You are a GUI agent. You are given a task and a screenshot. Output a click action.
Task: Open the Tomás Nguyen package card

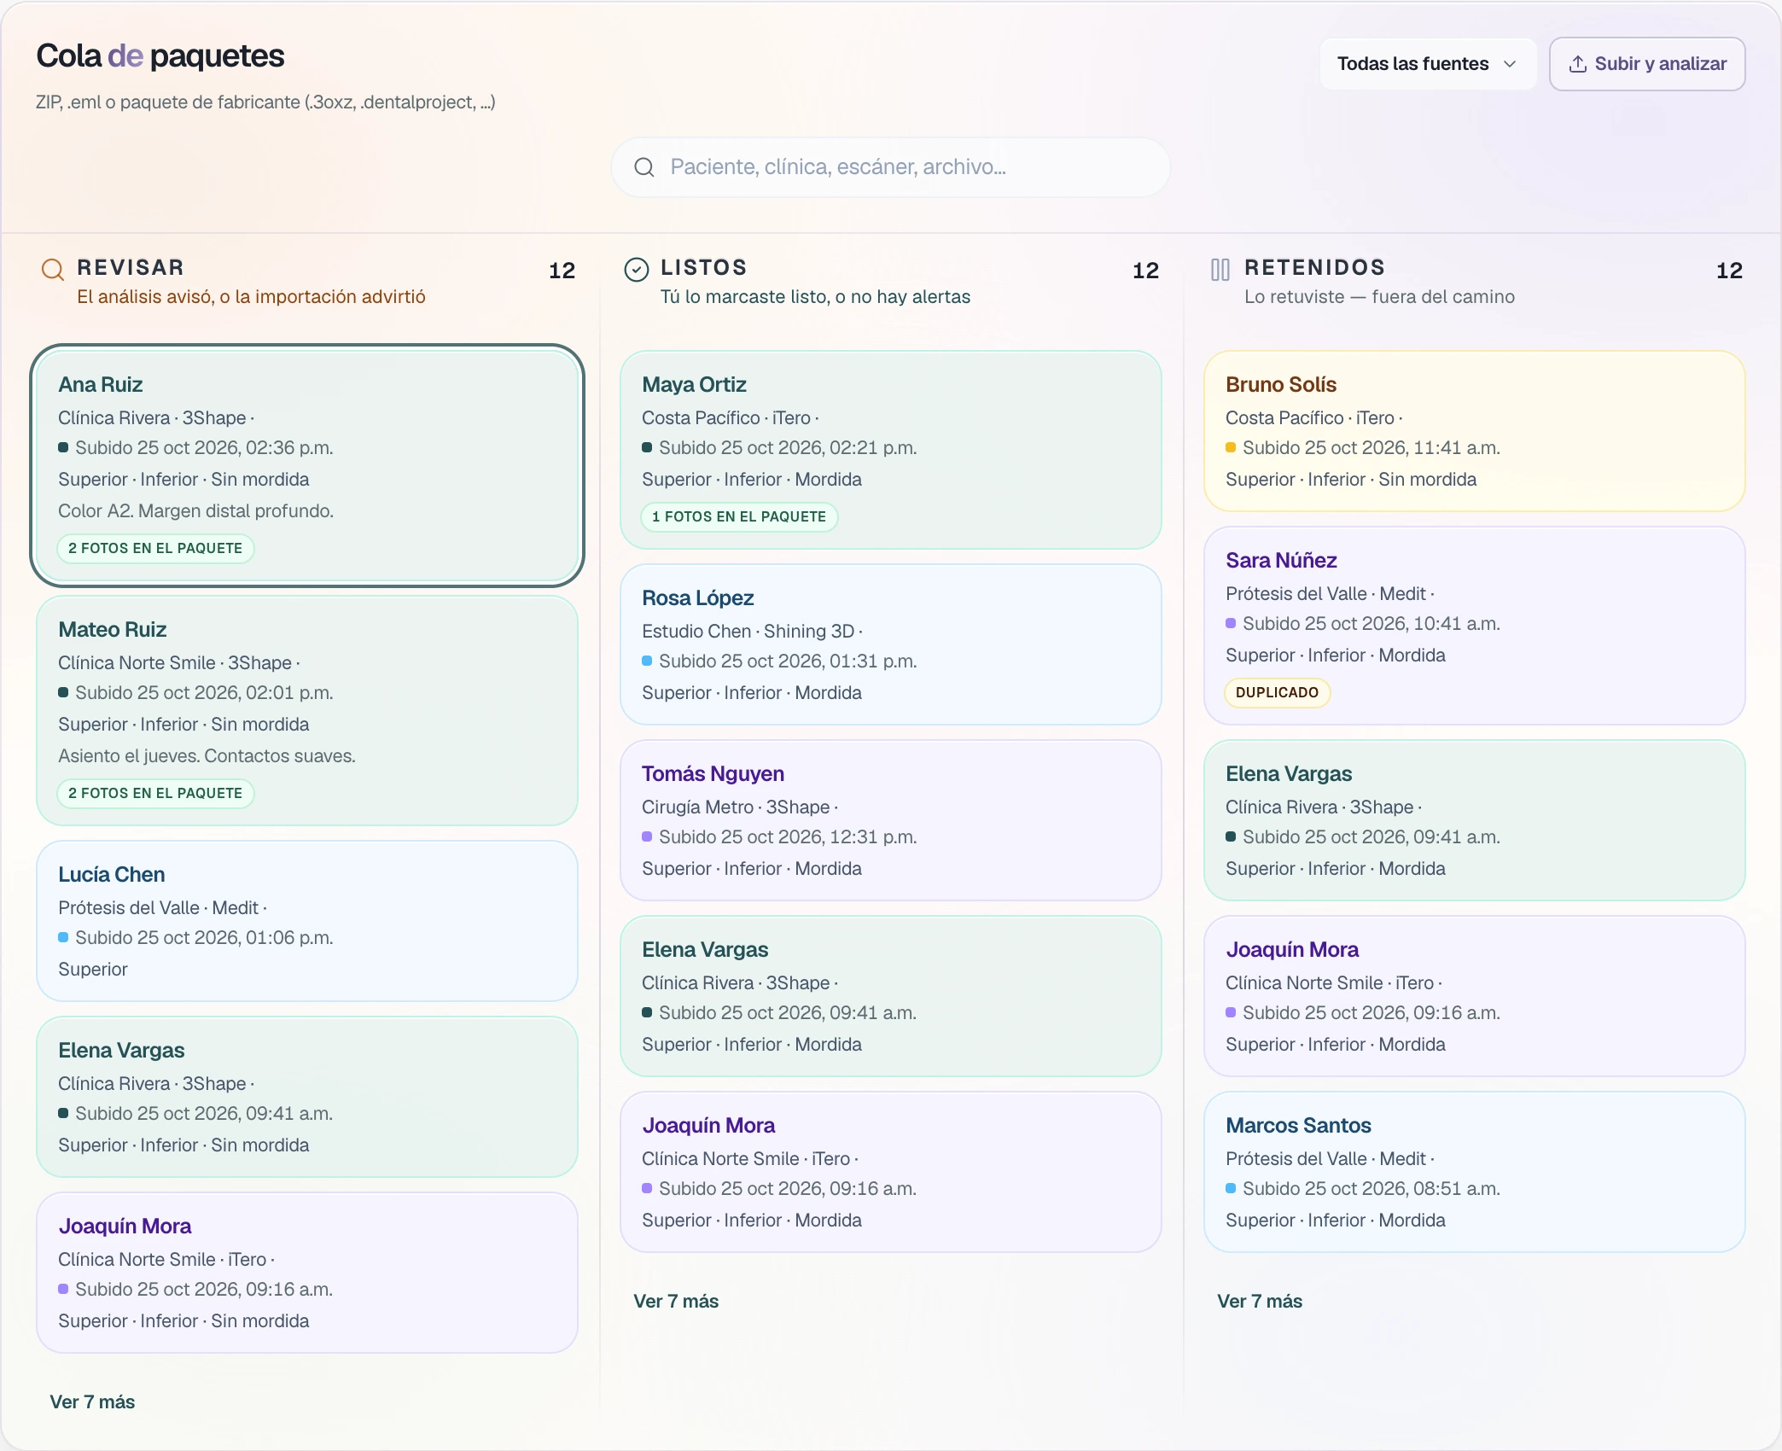[891, 820]
